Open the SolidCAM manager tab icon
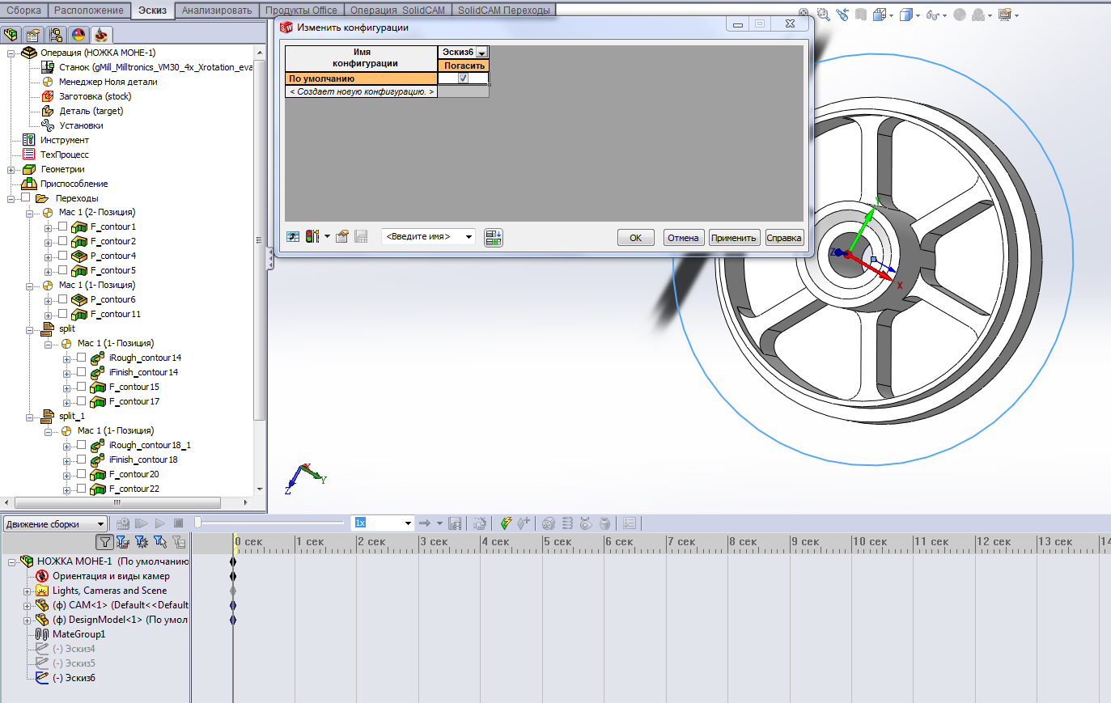Viewport: 1111px width, 703px height. [101, 35]
